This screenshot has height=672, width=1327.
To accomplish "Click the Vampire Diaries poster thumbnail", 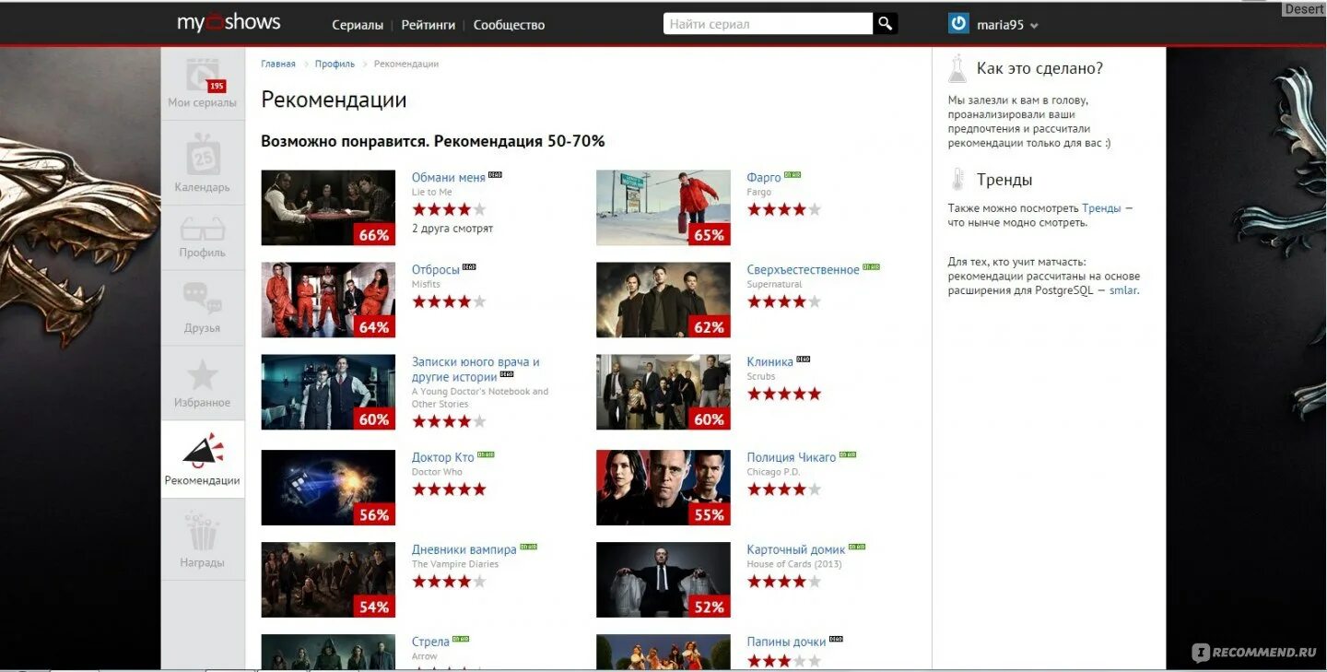I will (328, 580).
